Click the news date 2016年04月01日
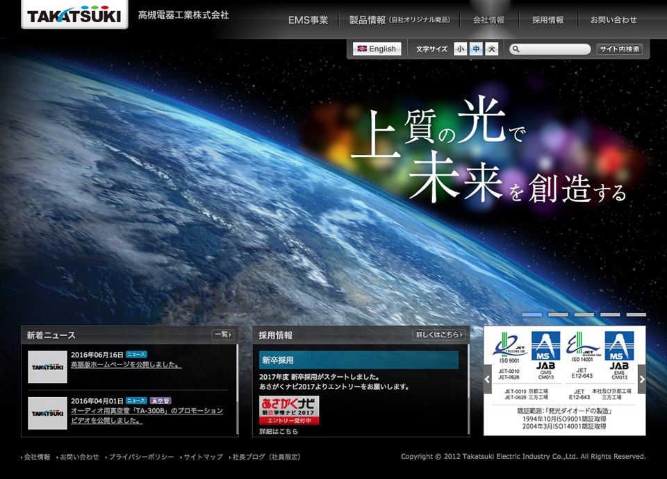Viewport: 667px width, 479px height. (97, 401)
